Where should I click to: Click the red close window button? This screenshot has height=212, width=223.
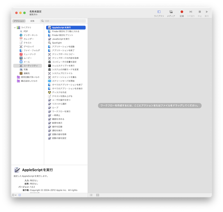pyautogui.click(x=16, y=13)
